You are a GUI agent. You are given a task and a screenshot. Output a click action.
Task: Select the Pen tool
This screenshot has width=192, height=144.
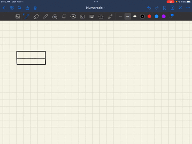point(27,16)
